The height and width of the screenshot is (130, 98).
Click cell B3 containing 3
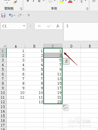tap(34, 60)
